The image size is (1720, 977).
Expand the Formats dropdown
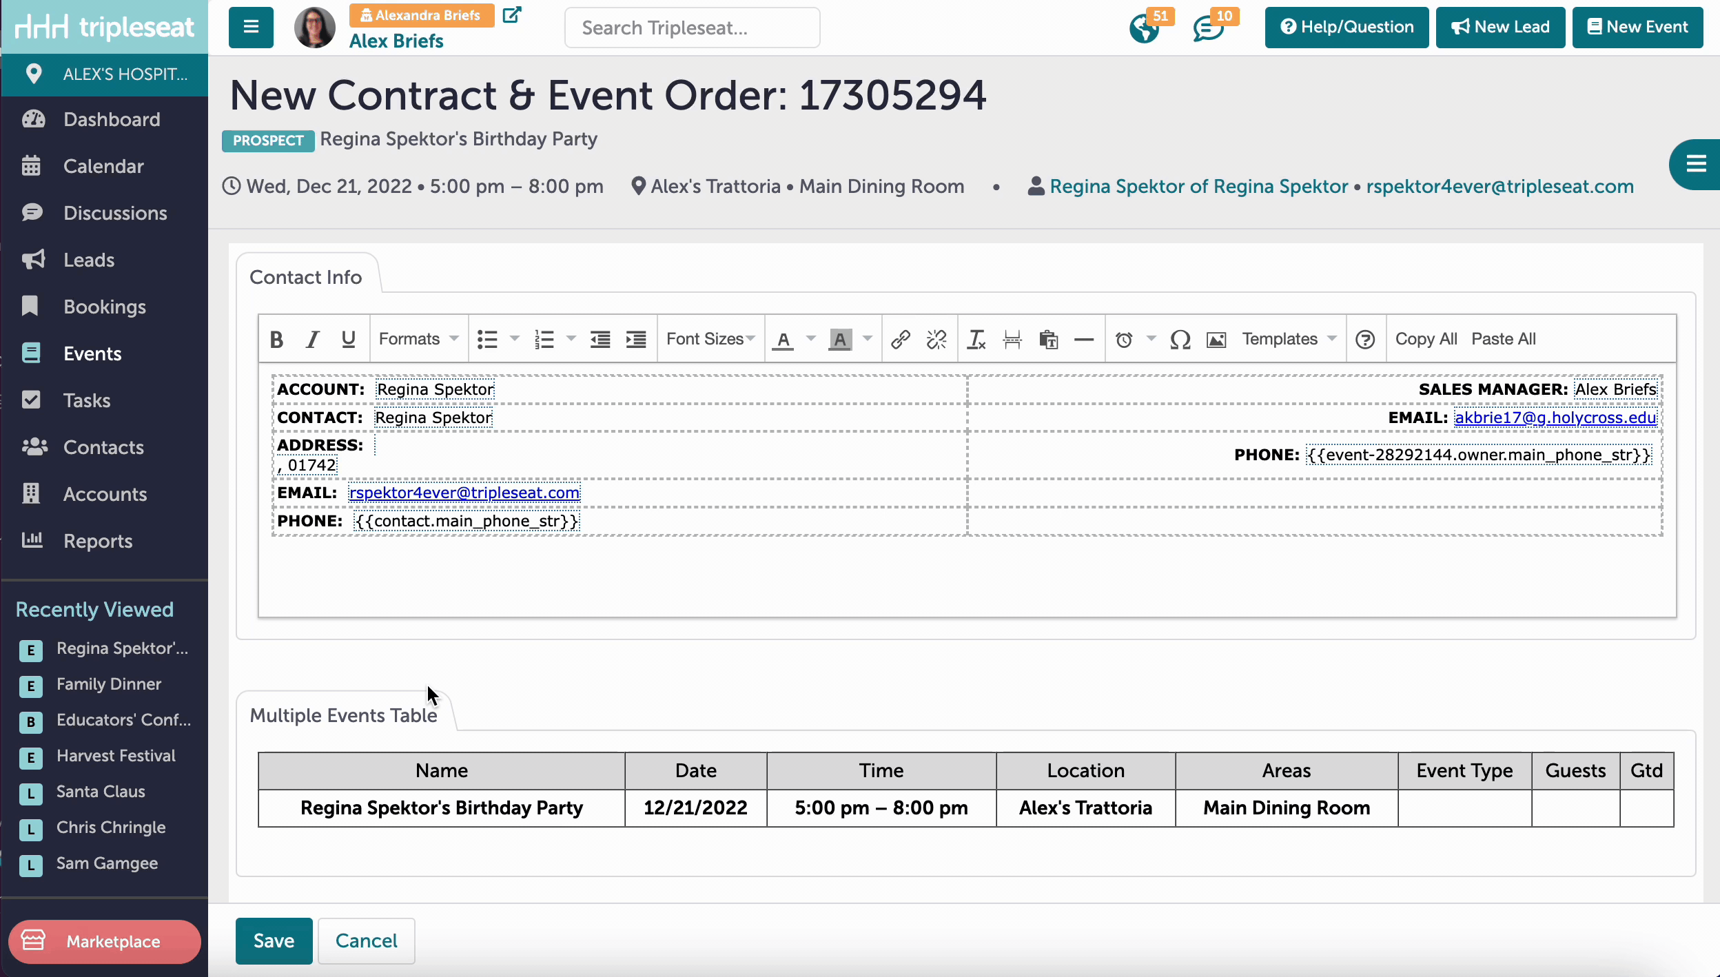coord(418,339)
